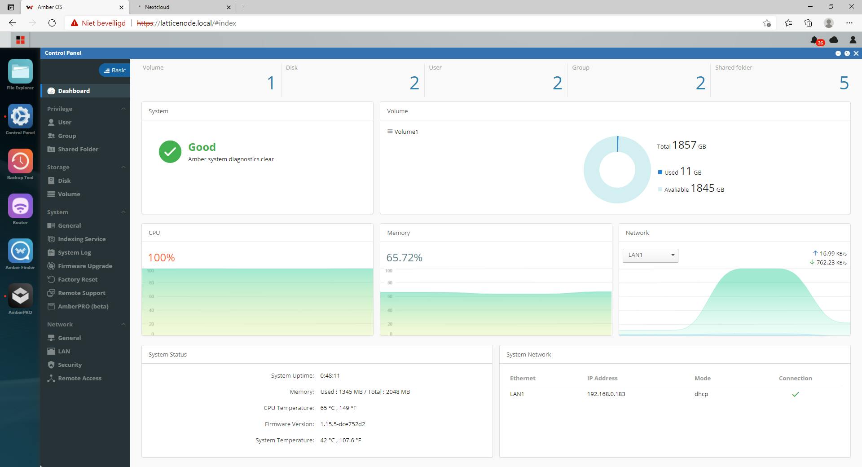Reload the page with the refresh icon

click(52, 23)
